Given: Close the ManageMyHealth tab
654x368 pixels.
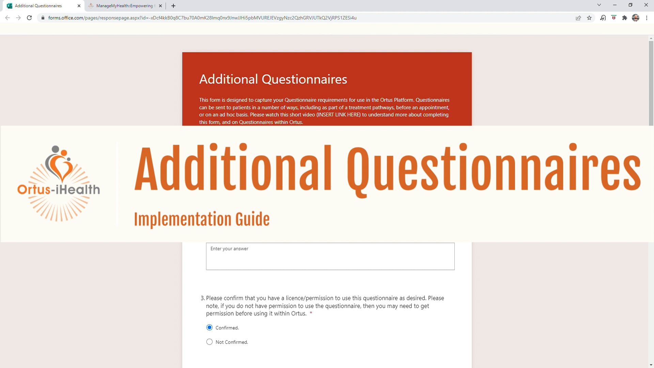Looking at the screenshot, I should (160, 6).
